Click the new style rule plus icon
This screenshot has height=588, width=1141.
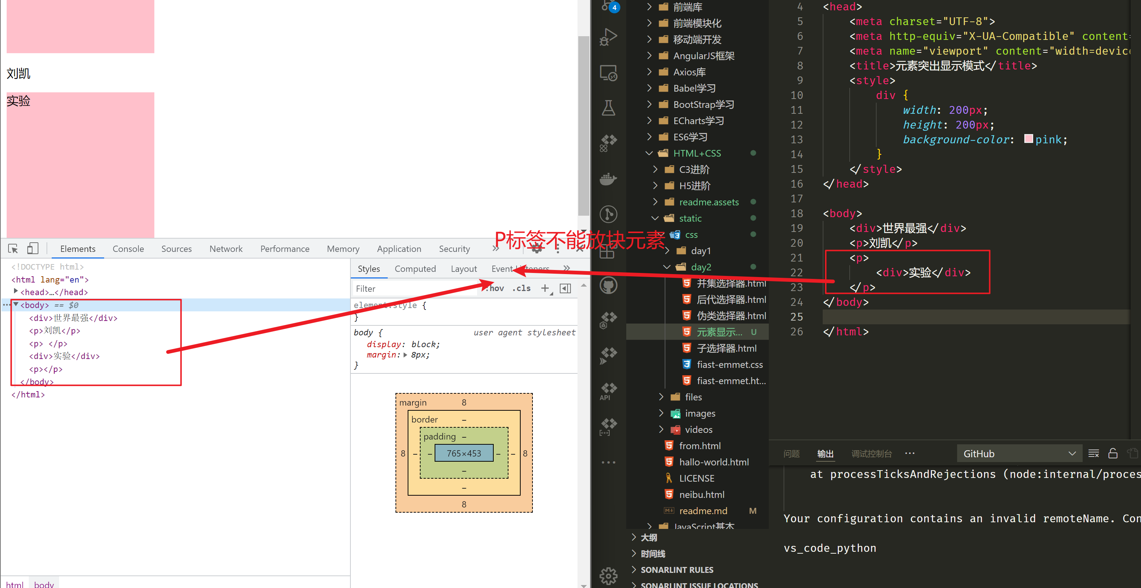pyautogui.click(x=545, y=288)
